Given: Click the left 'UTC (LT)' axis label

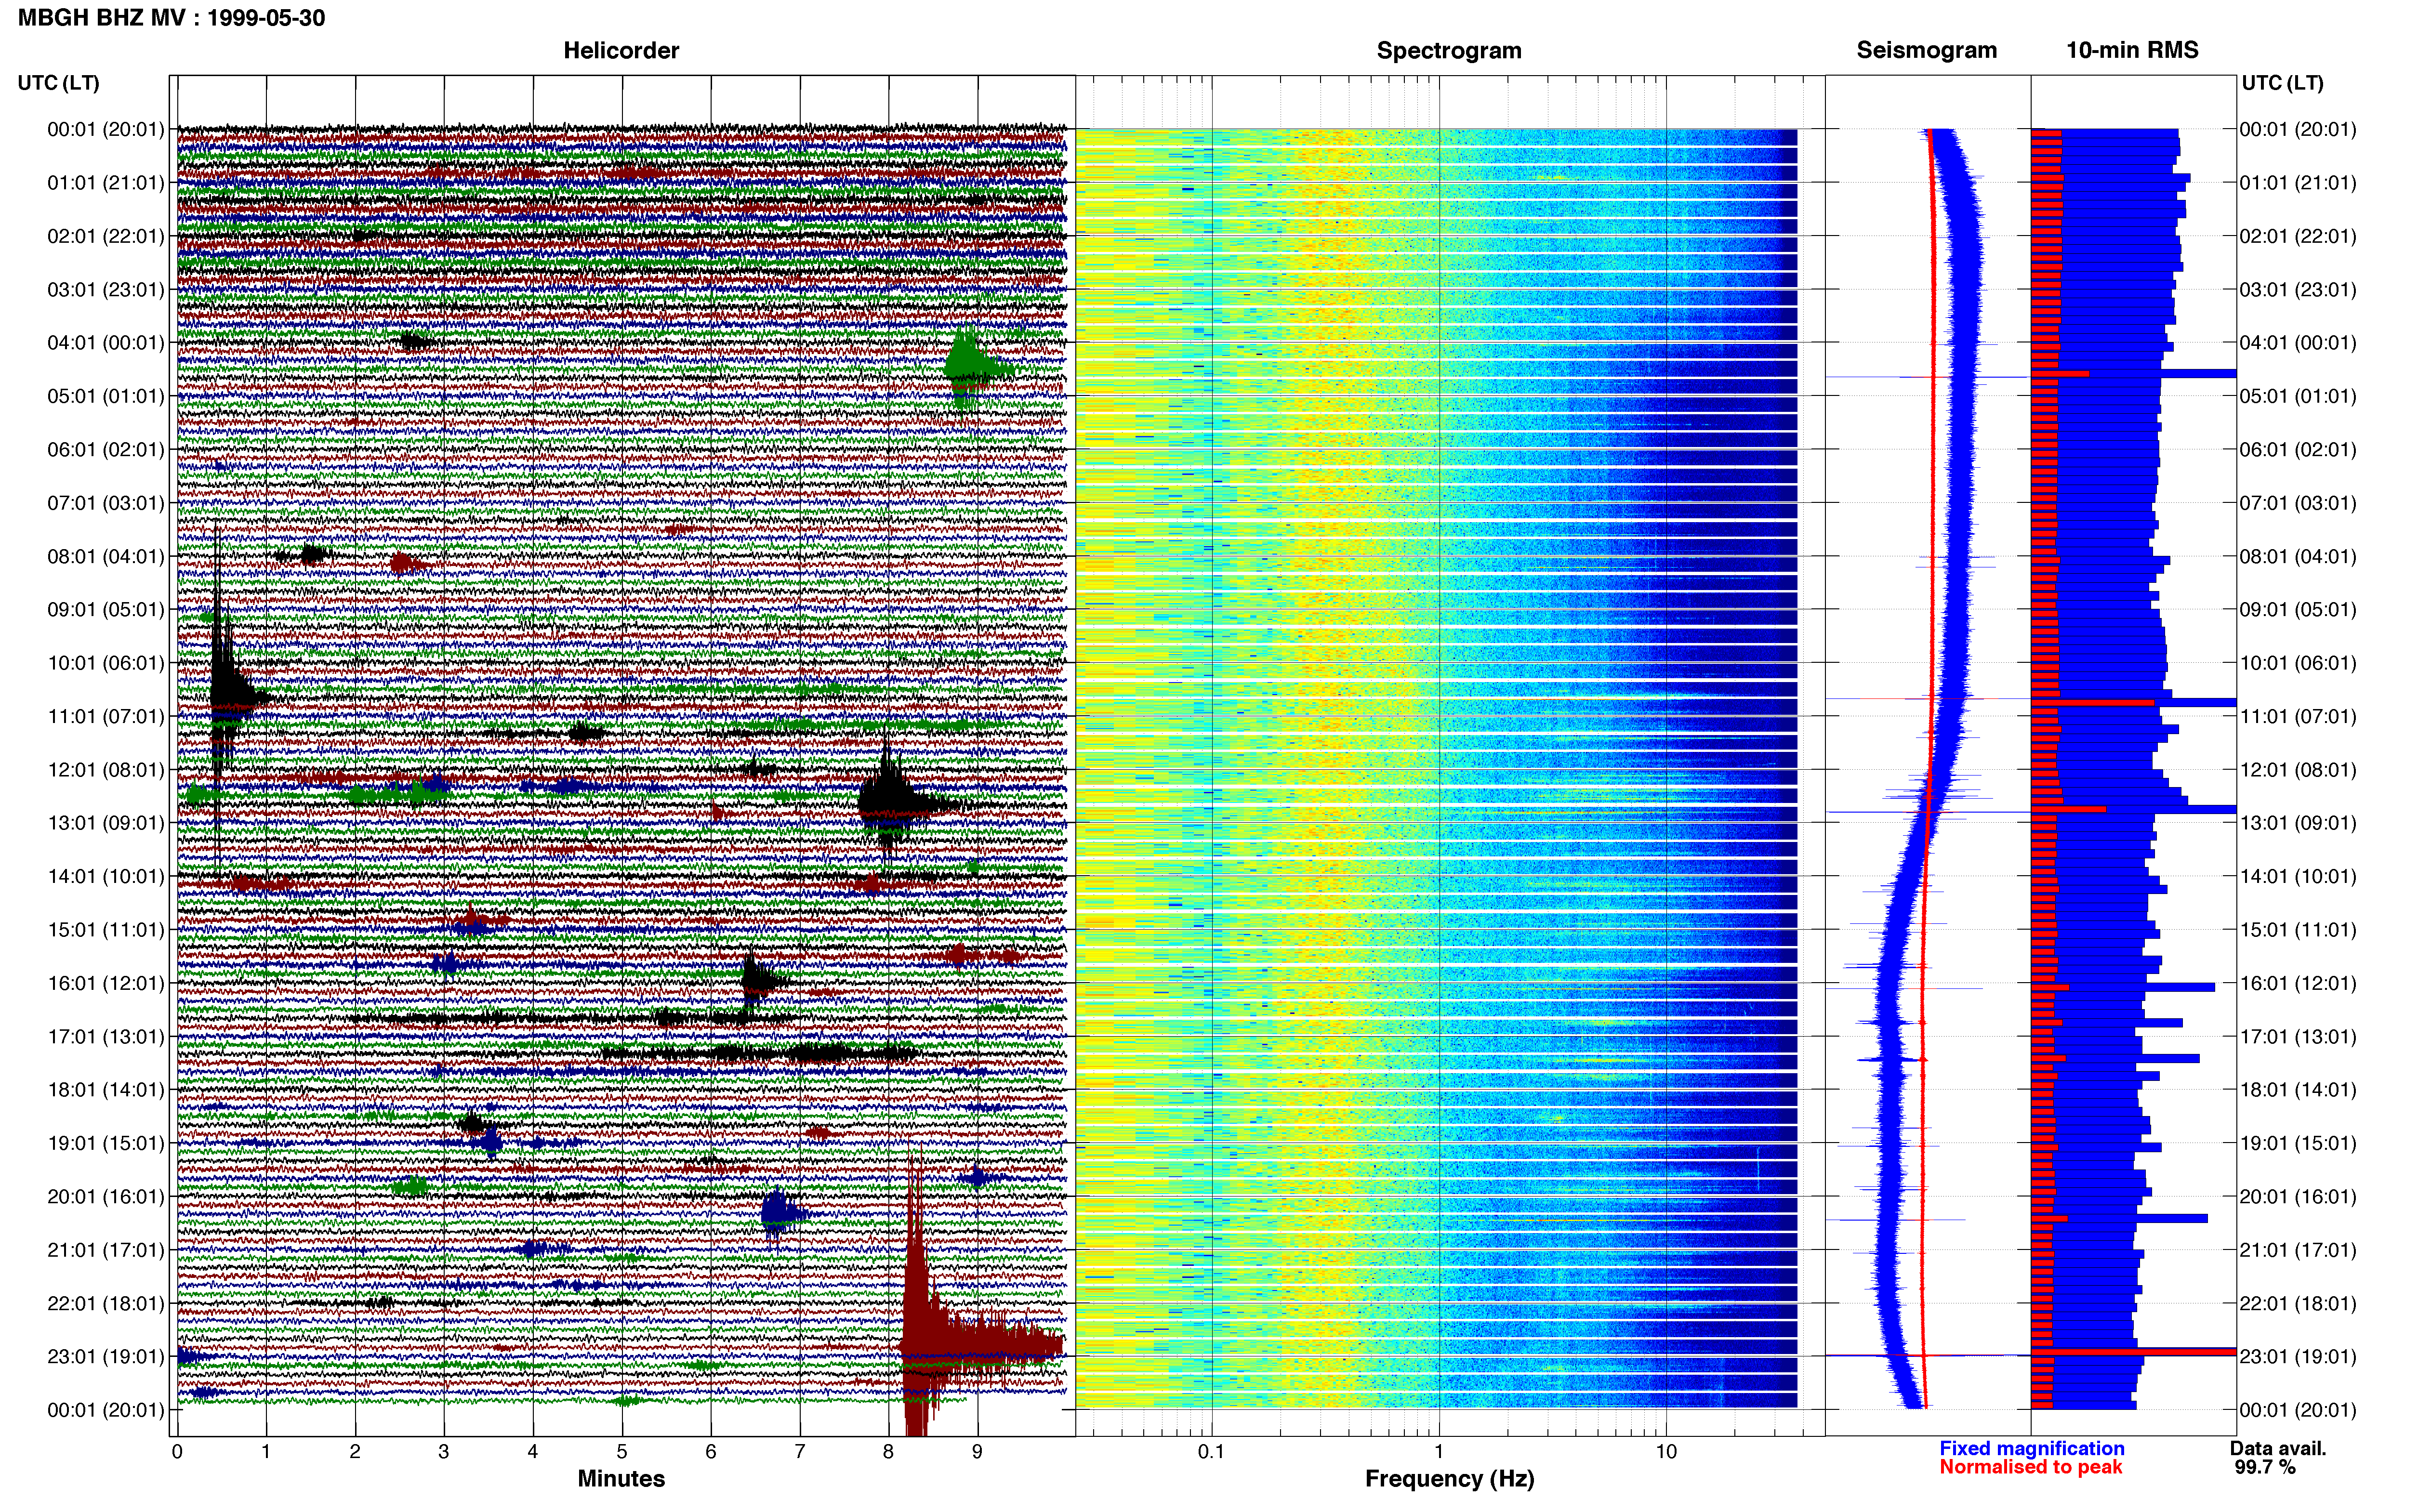Looking at the screenshot, I should 58,82.
